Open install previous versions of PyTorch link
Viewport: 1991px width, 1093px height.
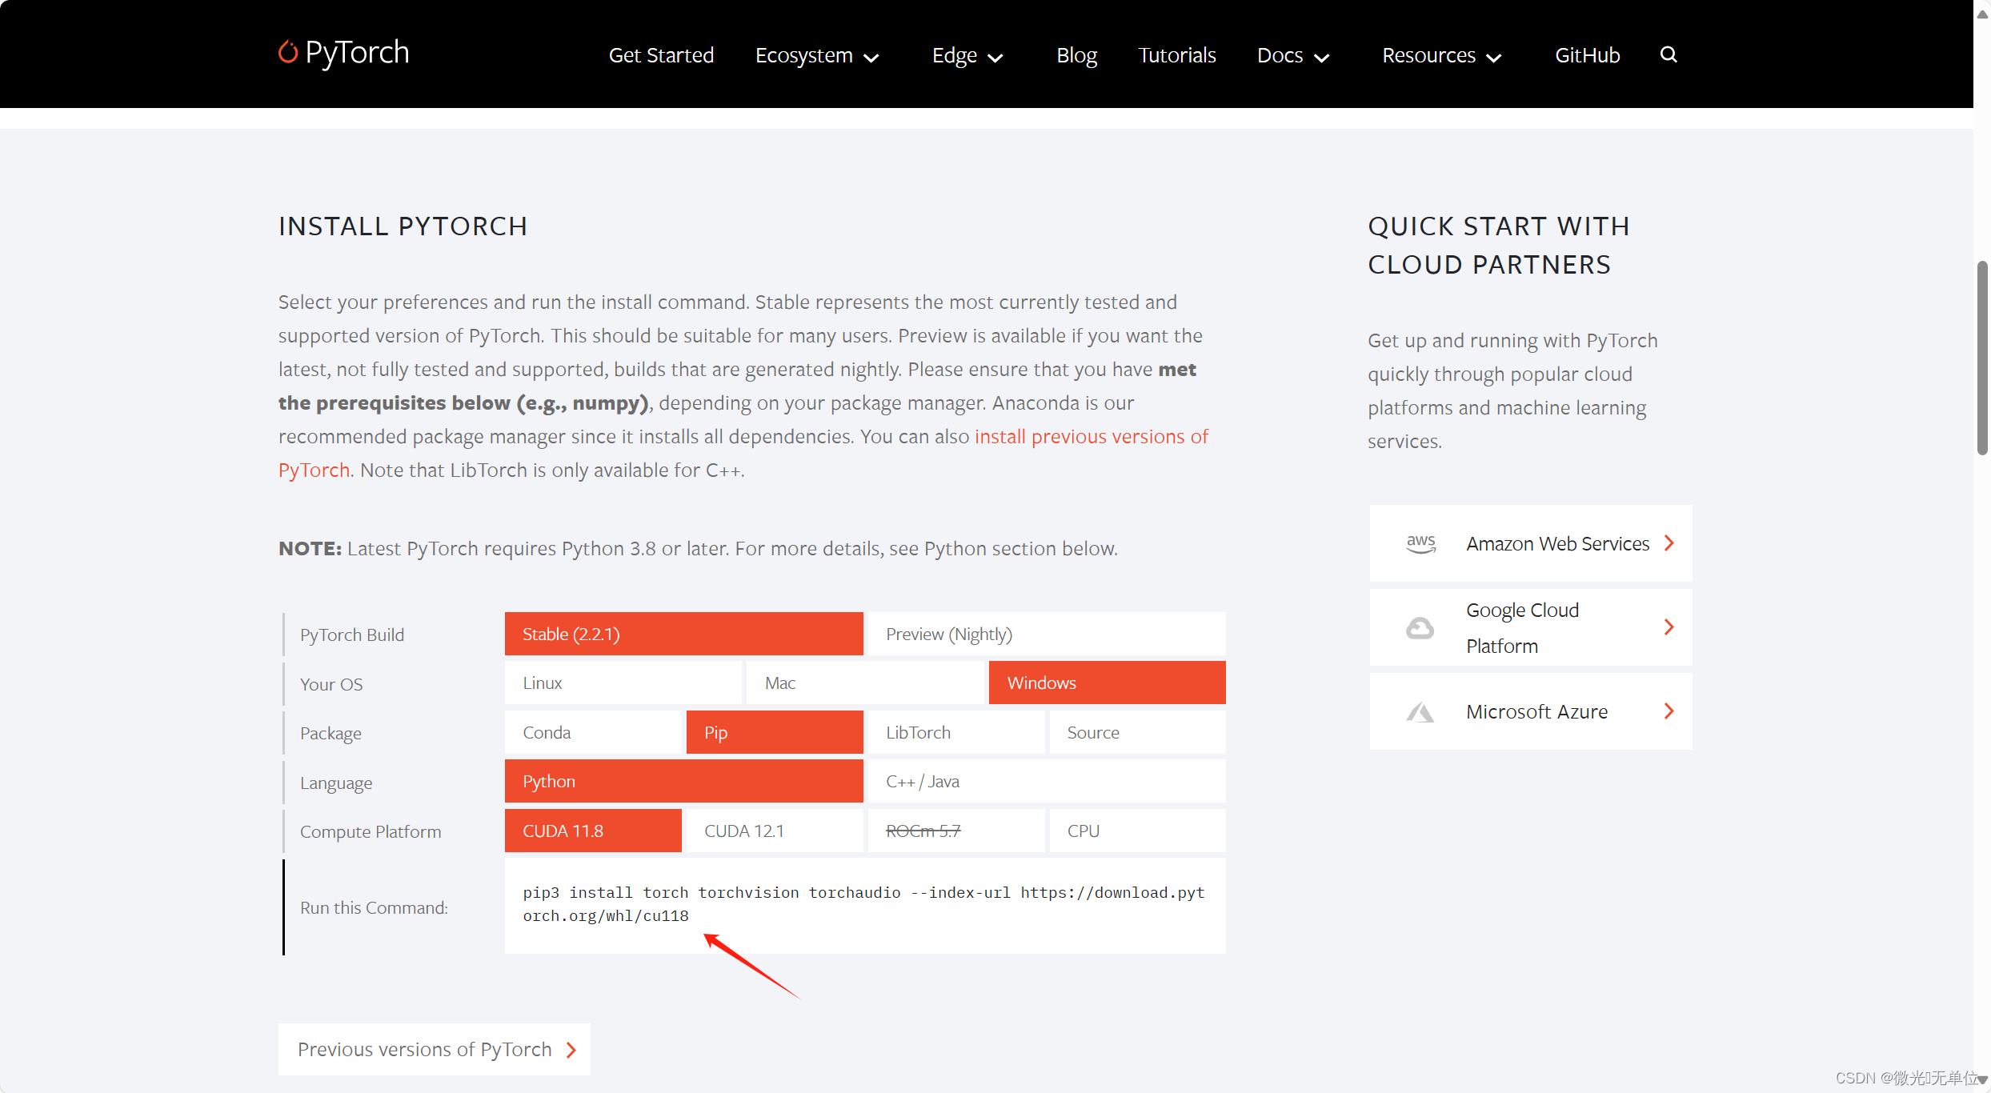click(x=1091, y=437)
